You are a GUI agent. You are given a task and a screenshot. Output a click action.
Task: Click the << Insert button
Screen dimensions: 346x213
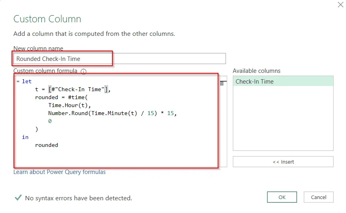coord(283,162)
